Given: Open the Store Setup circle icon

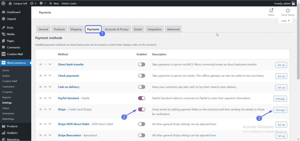Looking at the screenshot, I should point(288,11).
